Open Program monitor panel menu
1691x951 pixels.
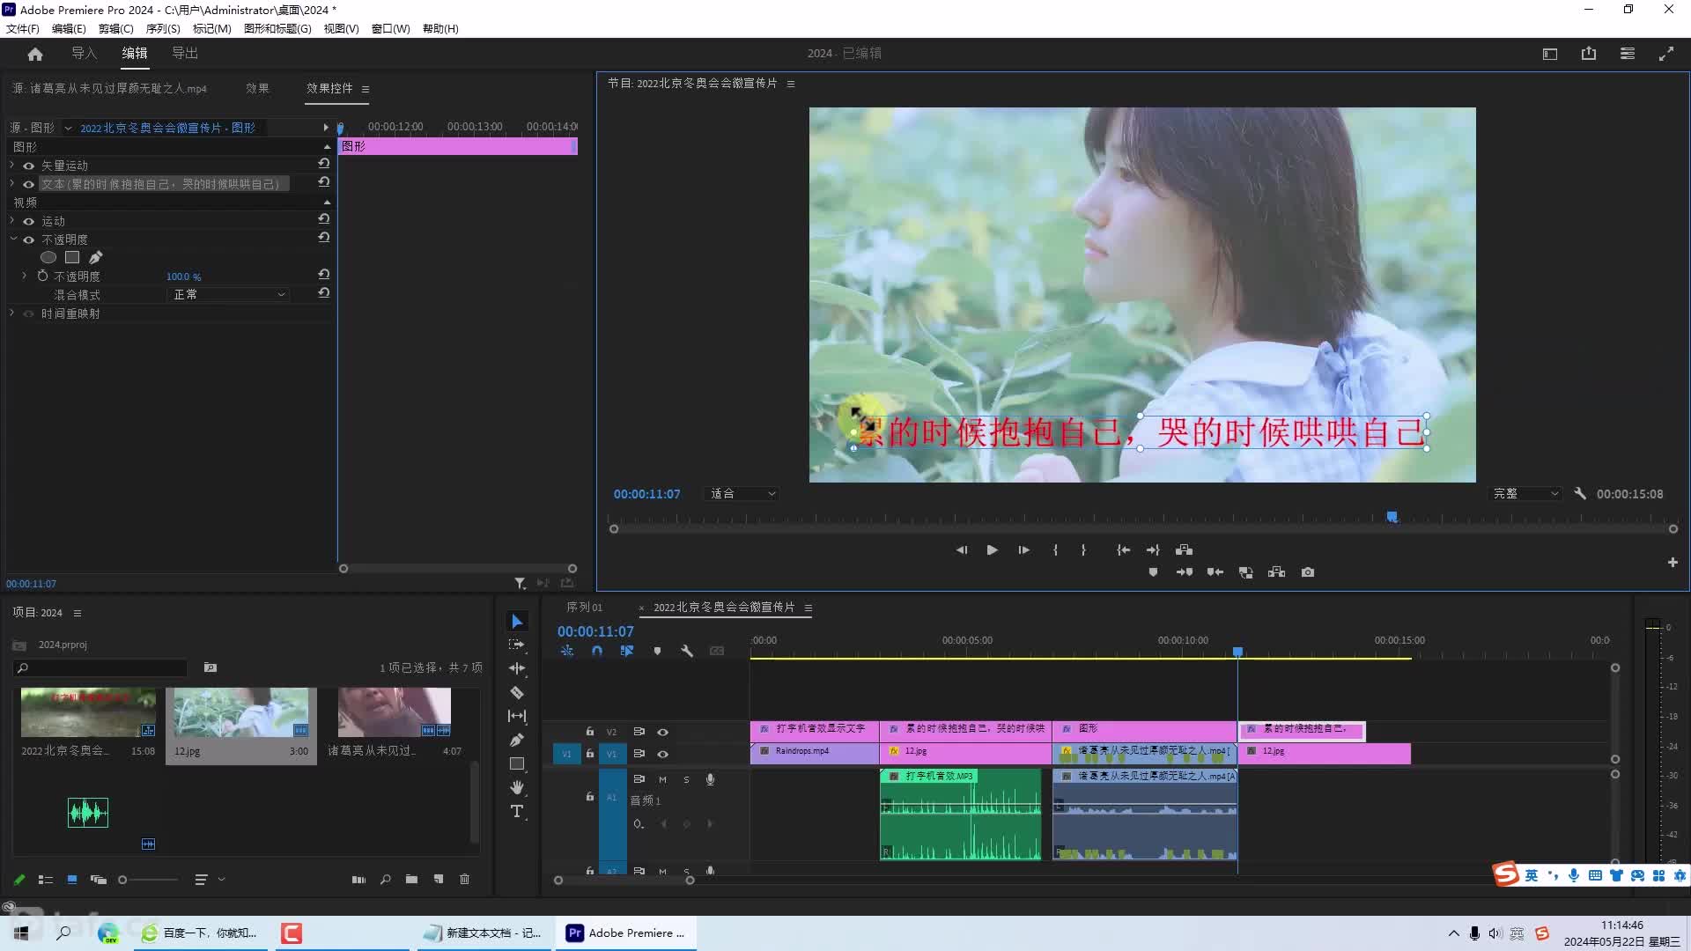click(791, 84)
